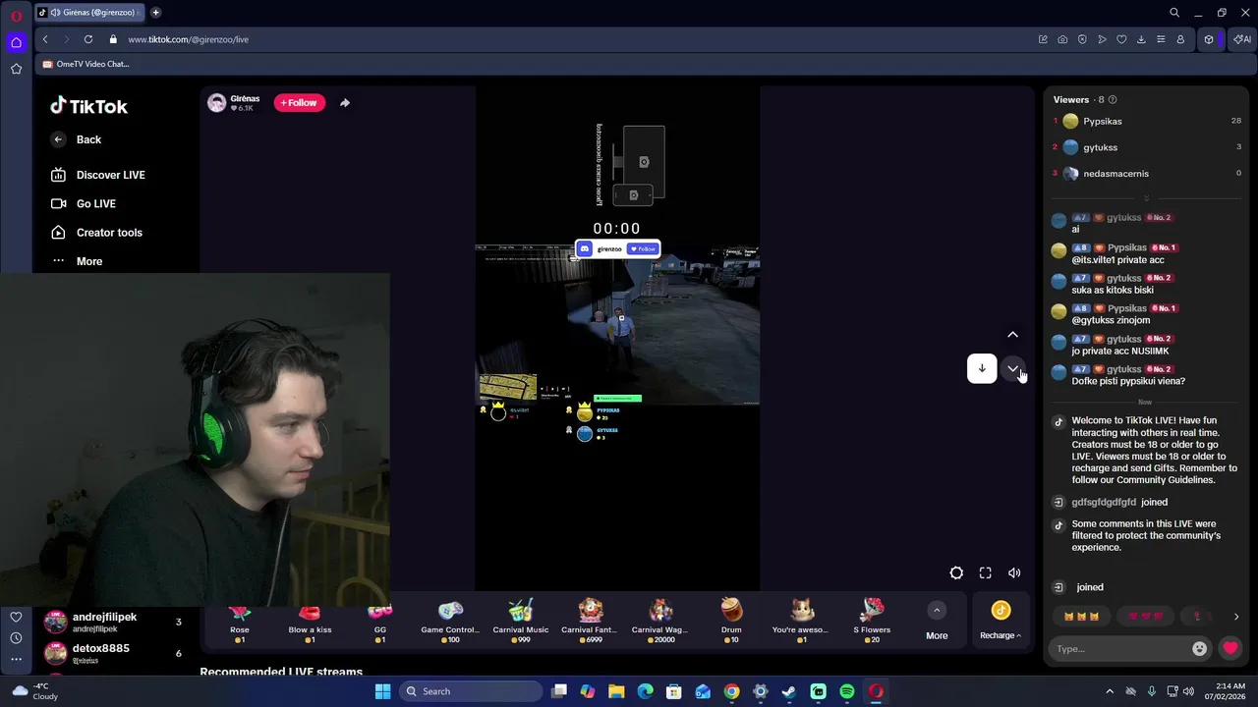Send the triple hearts quick reaction
Screen dimensions: 1258x707
1145,617
